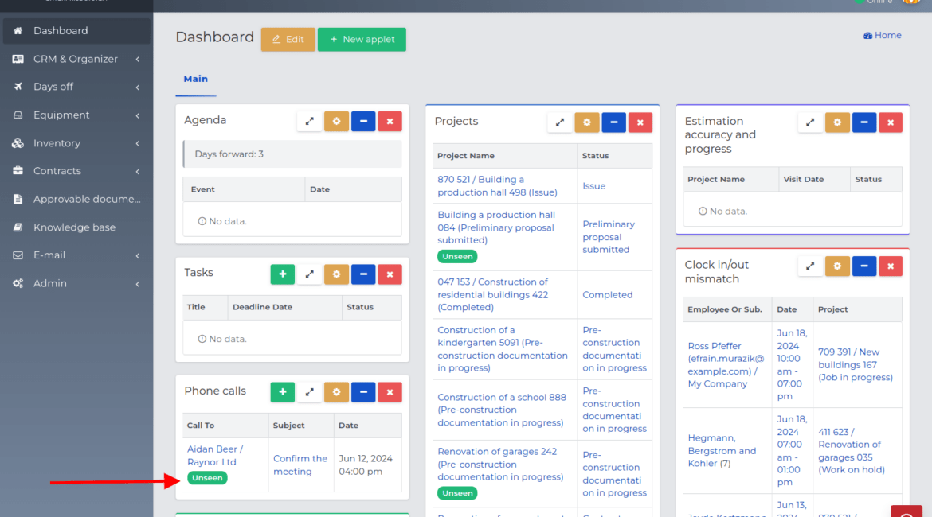
Task: Expand the Agenda applet to fullscreen
Action: tap(309, 122)
